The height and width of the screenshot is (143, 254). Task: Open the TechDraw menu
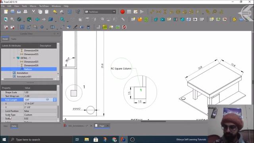click(44, 6)
